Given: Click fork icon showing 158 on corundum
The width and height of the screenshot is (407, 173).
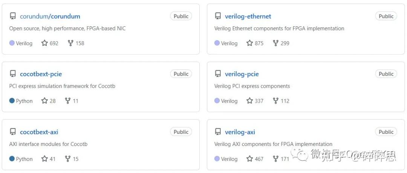Looking at the screenshot, I should [x=70, y=43].
